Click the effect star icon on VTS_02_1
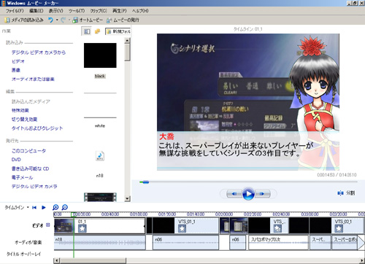This screenshot has width=365, height=264. click(339, 228)
